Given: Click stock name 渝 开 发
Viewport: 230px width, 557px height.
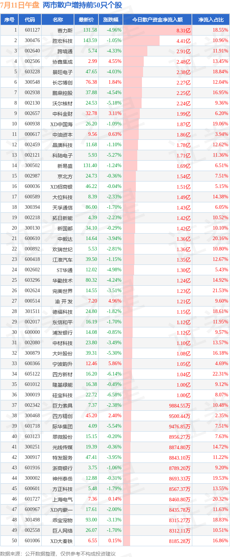Looking at the screenshot, I should coord(64,301).
